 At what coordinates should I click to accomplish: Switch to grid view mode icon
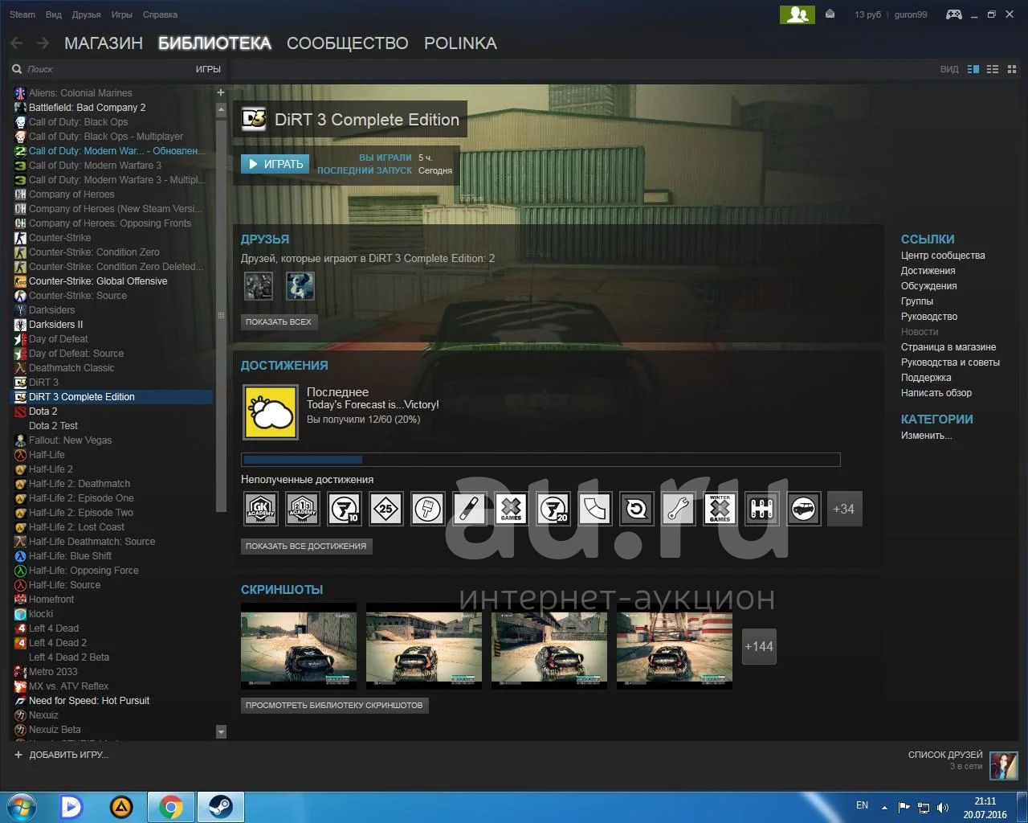tap(1012, 69)
